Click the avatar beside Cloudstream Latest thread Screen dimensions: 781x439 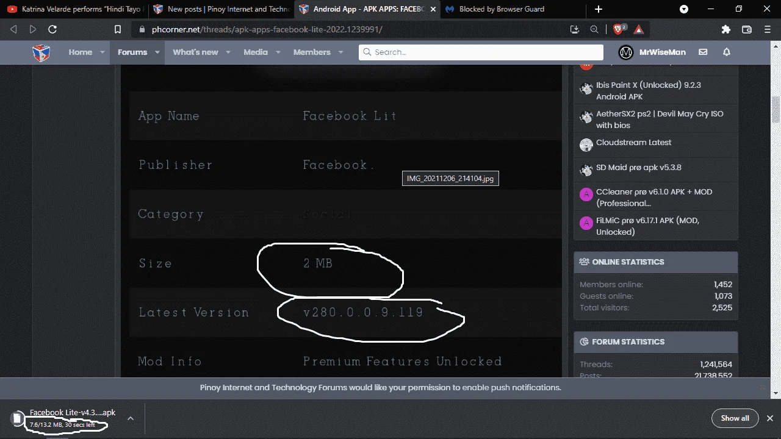[586, 145]
